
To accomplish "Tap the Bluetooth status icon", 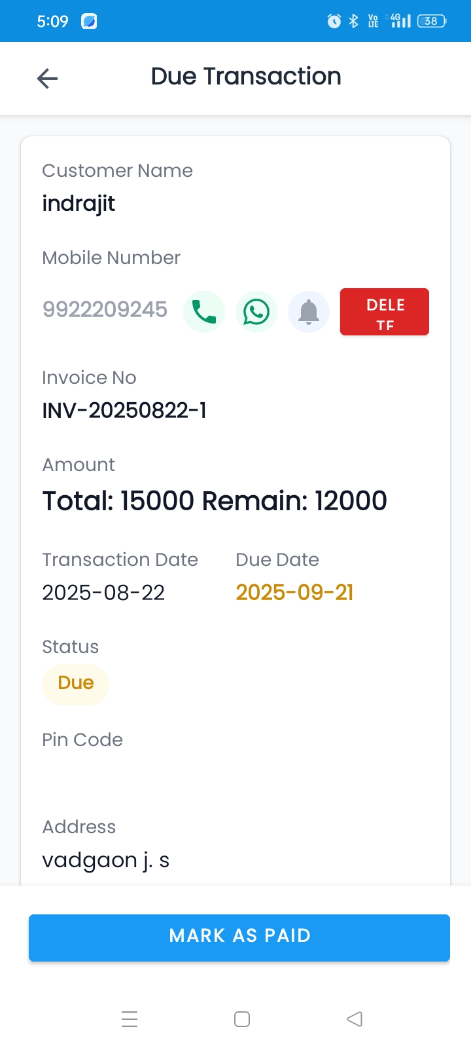I will click(353, 21).
